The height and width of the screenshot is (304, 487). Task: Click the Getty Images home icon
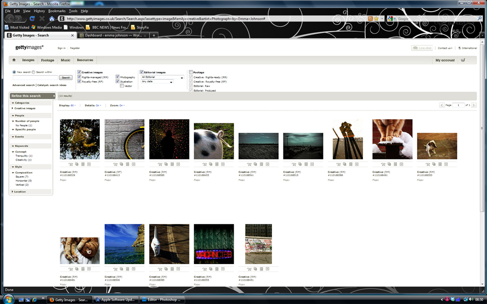click(14, 60)
